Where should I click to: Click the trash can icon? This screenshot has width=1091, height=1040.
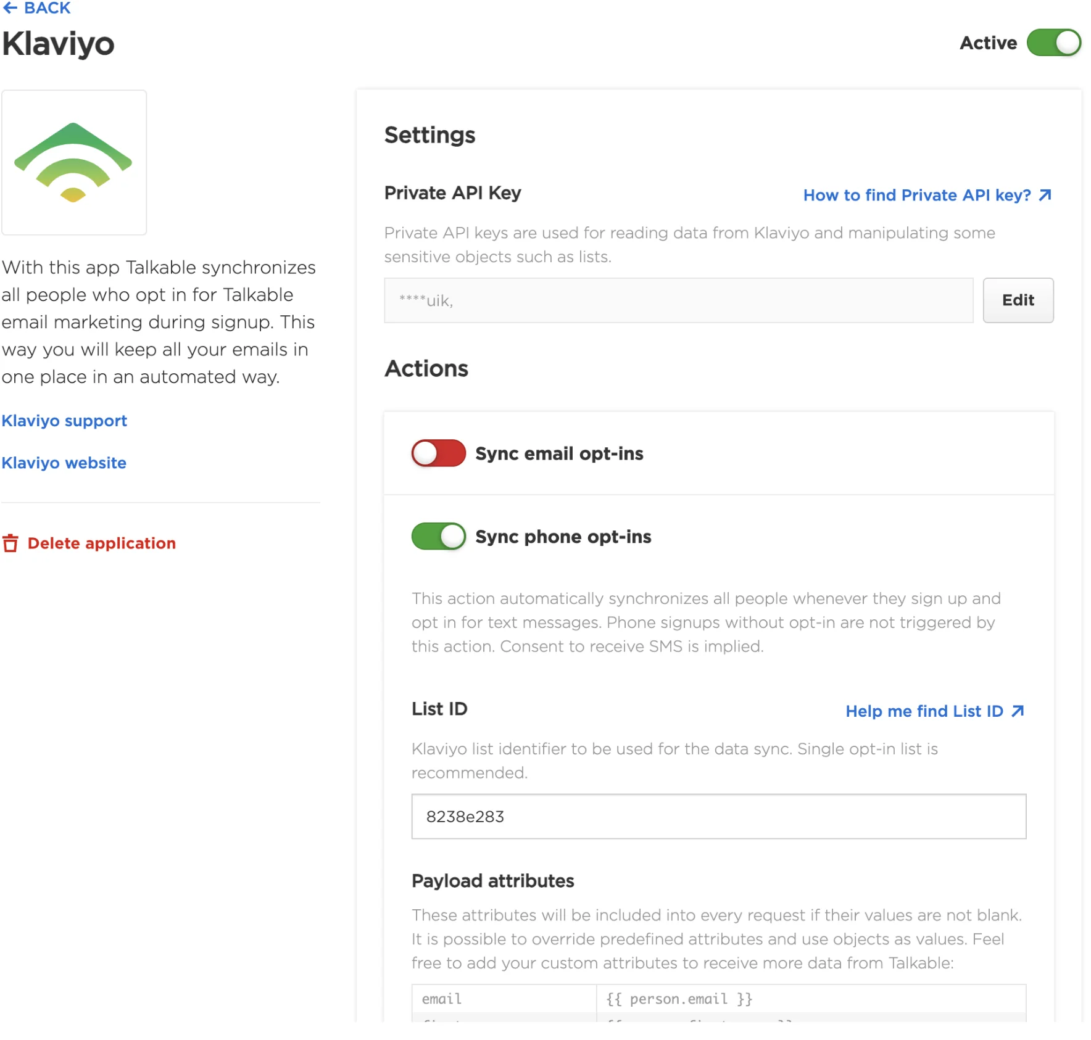[10, 543]
